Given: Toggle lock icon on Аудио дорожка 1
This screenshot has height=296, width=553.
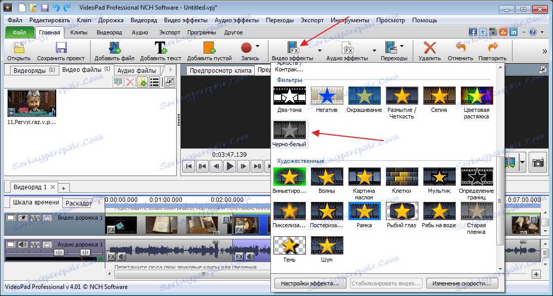Looking at the screenshot, I should pyautogui.click(x=46, y=244).
